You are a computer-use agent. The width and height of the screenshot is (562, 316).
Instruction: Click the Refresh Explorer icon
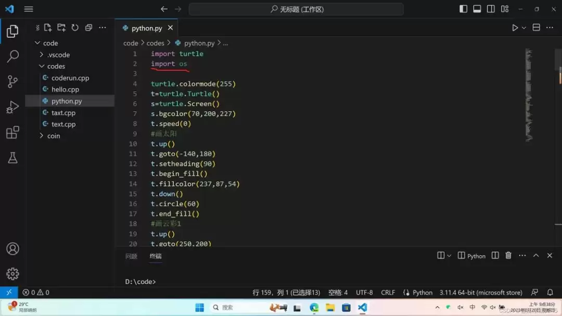(x=74, y=27)
